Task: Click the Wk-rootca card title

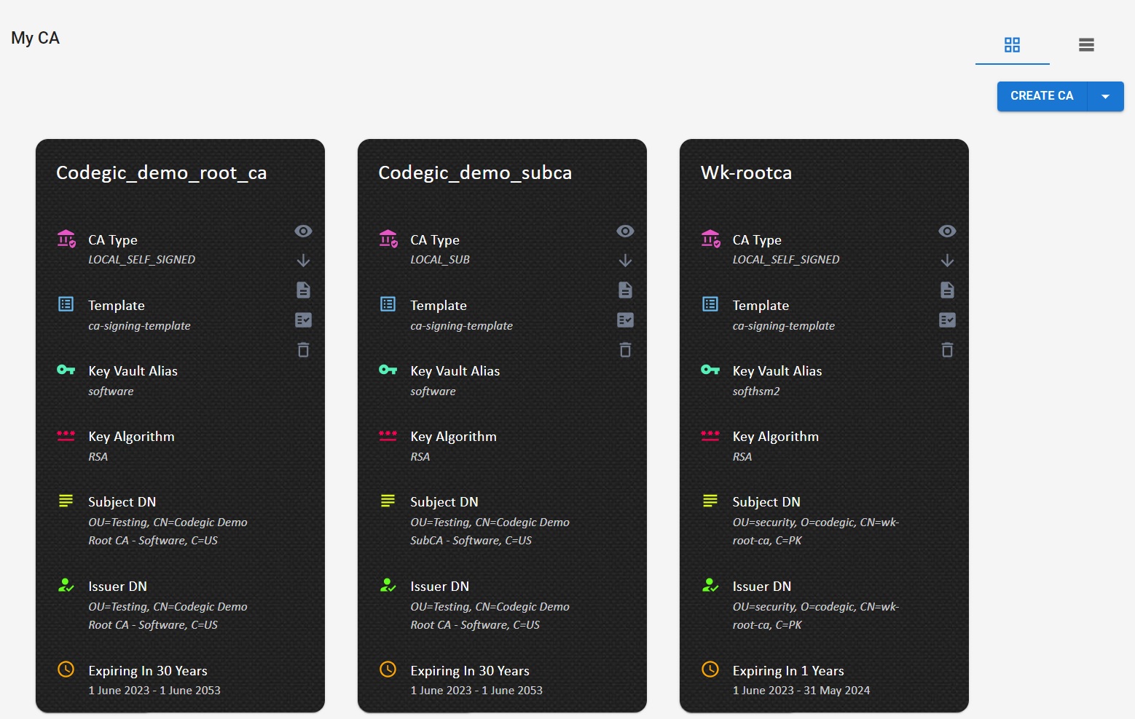Action: tap(746, 172)
